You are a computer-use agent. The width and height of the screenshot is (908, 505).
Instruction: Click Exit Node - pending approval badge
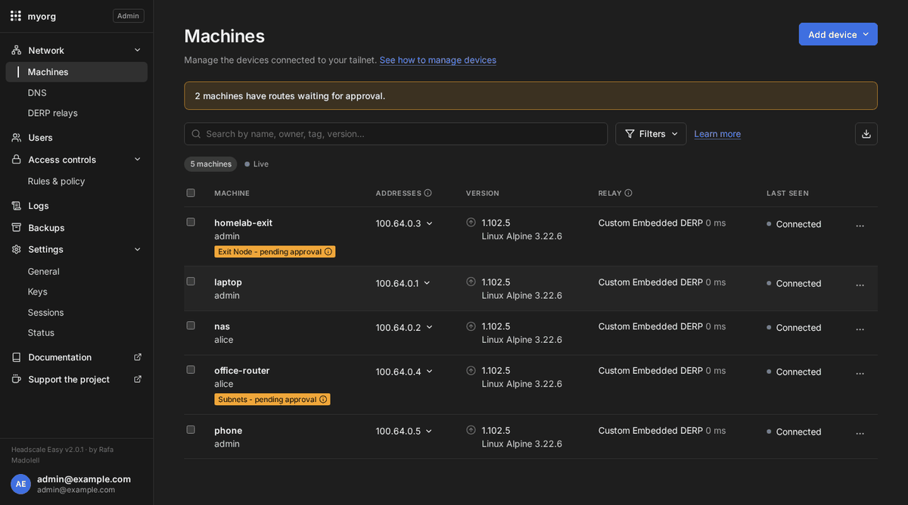pos(275,251)
